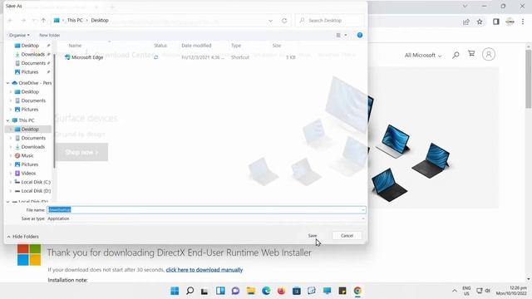Cancel the Save As dialog
The image size is (532, 299).
pos(347,236)
